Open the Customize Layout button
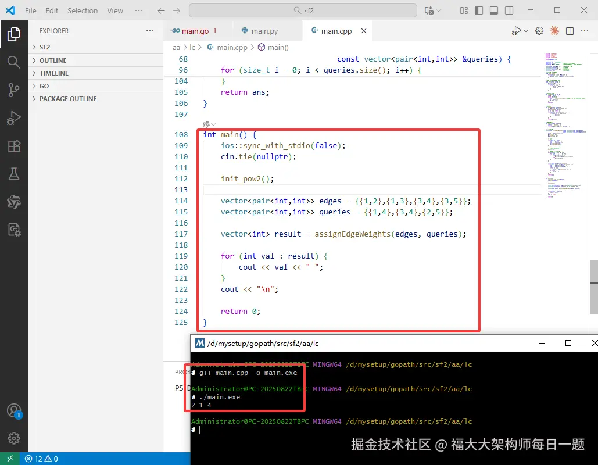 coord(464,10)
